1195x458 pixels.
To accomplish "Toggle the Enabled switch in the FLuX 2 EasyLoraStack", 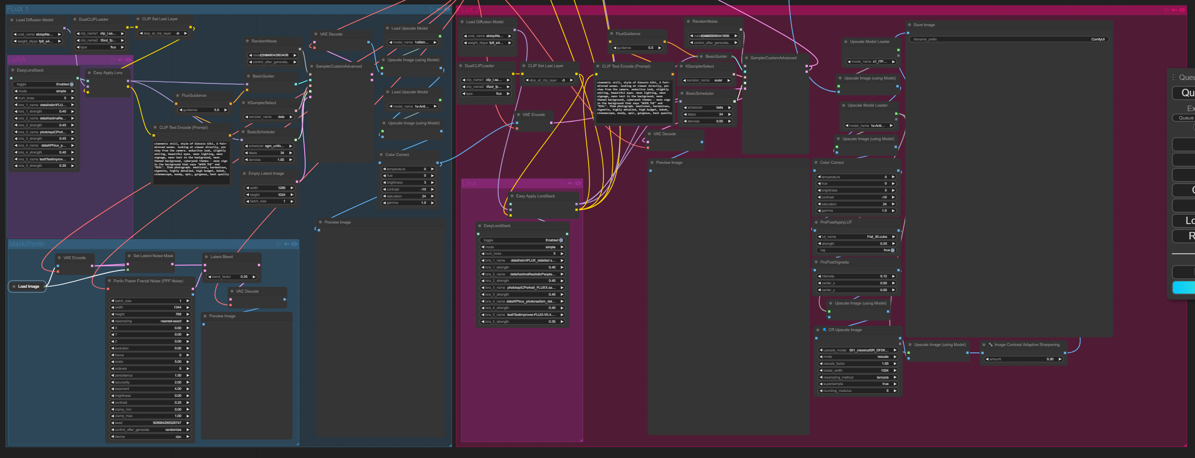I will (x=561, y=240).
